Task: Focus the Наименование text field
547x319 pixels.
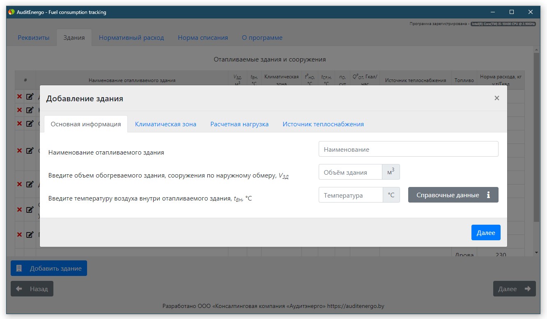Action: (408, 149)
